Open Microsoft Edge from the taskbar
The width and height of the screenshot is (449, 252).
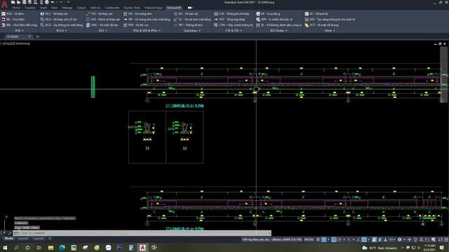(x=62, y=247)
